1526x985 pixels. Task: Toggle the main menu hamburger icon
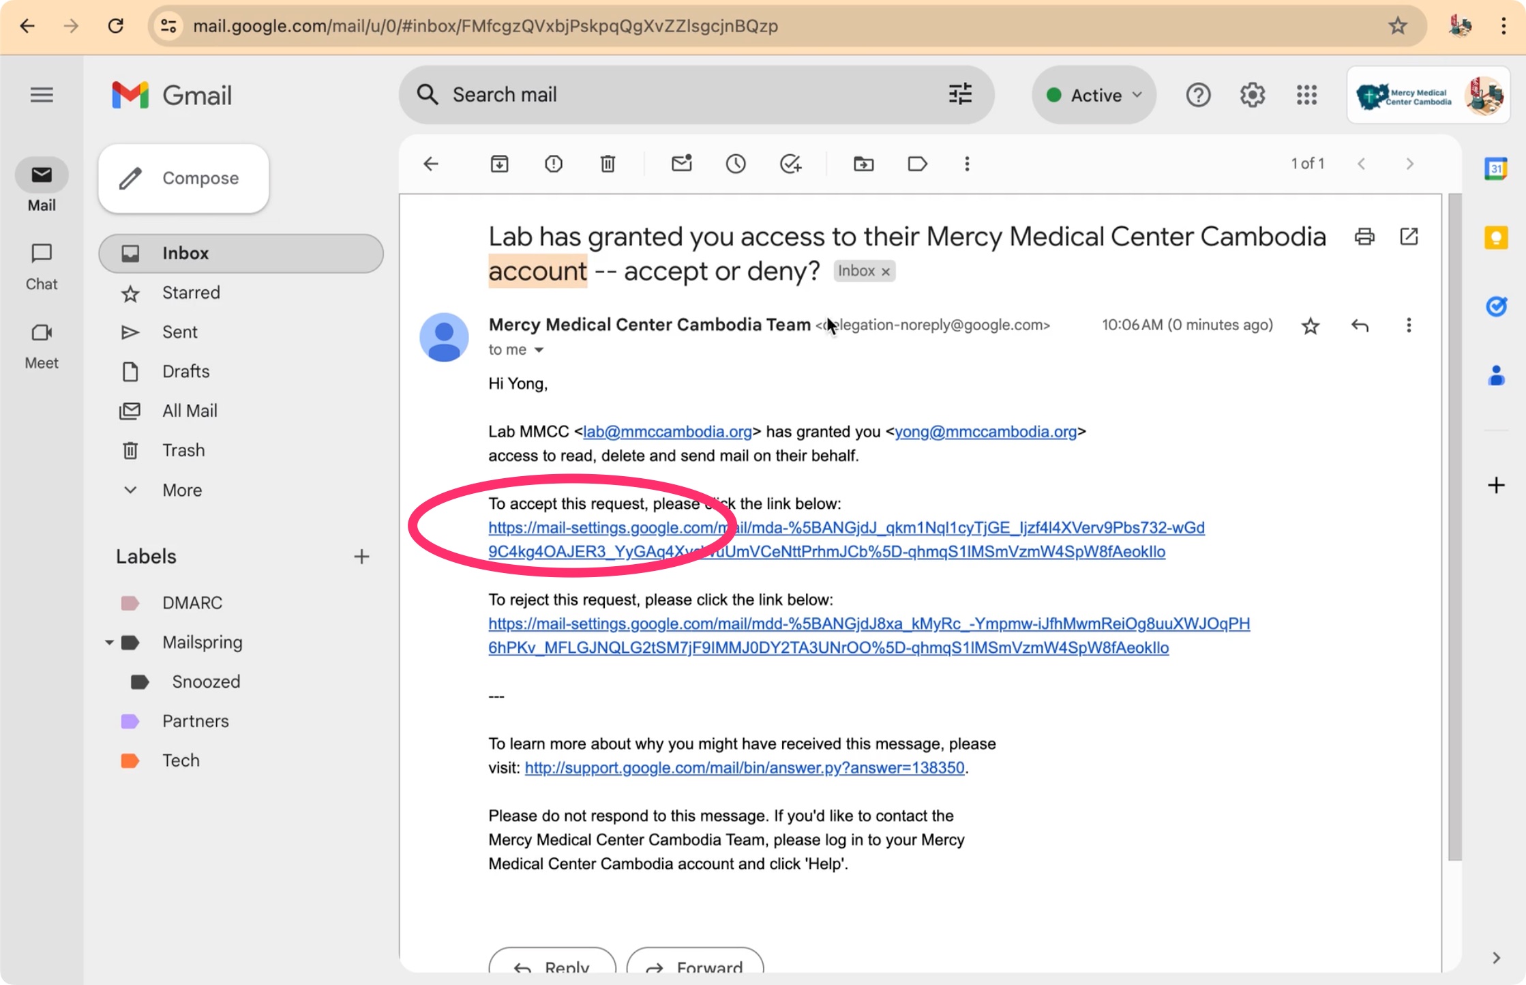click(x=42, y=95)
